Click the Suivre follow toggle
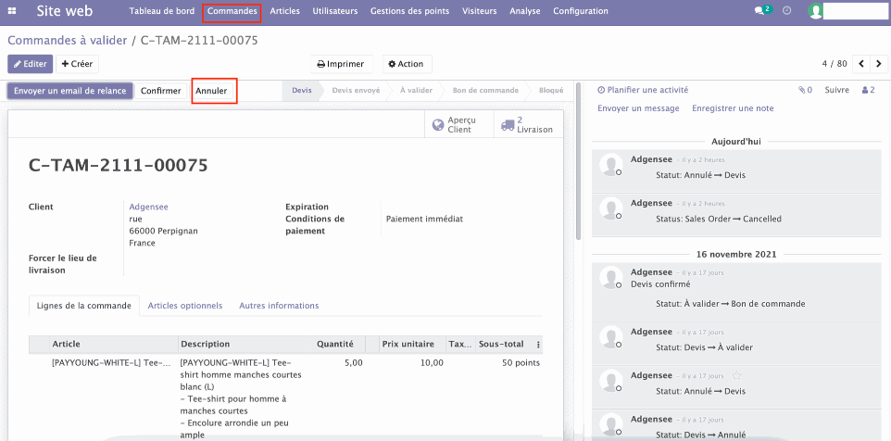This screenshot has width=891, height=441. 836,90
